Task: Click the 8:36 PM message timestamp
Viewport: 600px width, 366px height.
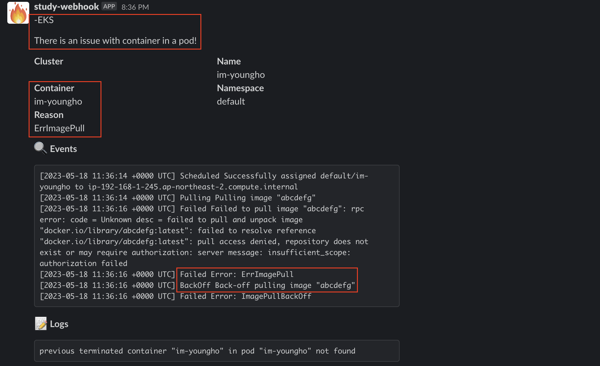Action: click(135, 7)
